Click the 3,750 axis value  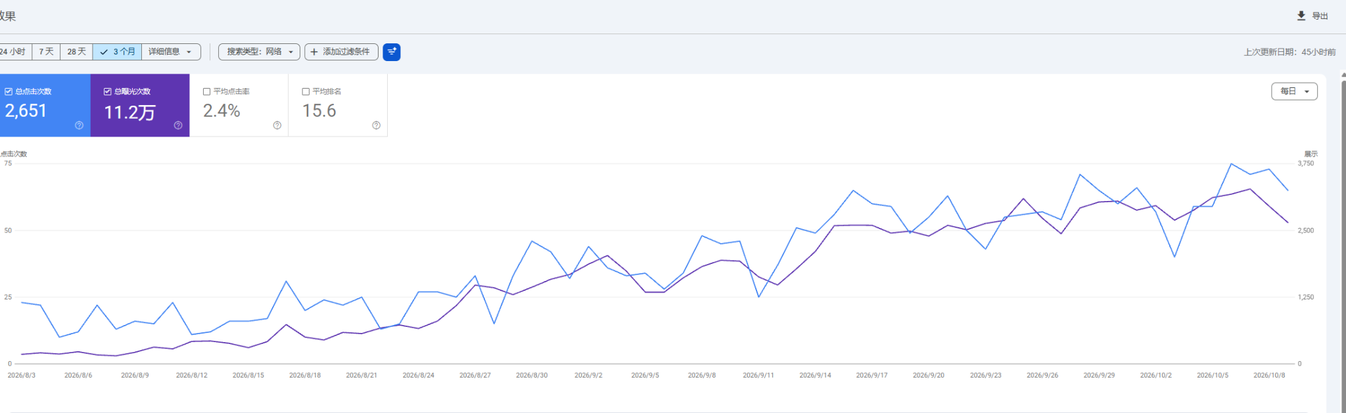point(1306,163)
